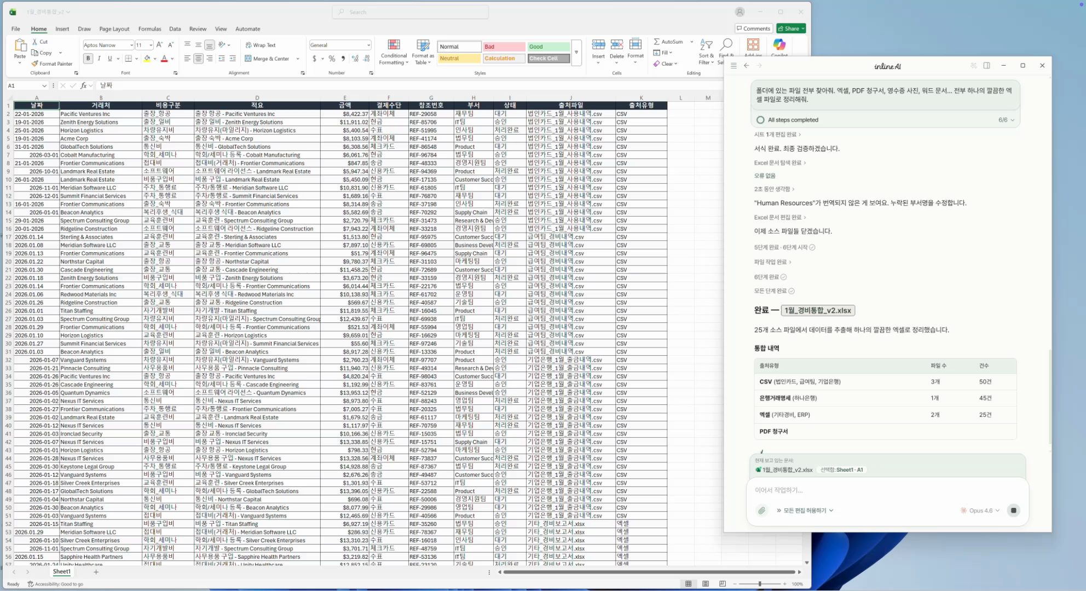Open the General number format dropdown
Image resolution: width=1086 pixels, height=591 pixels.
(368, 45)
